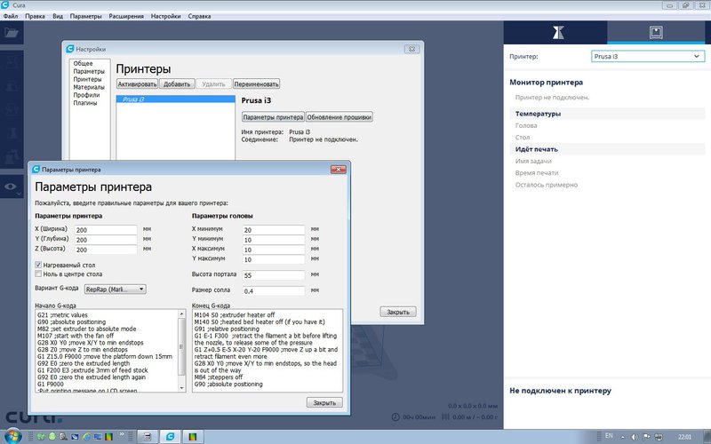The height and width of the screenshot is (444, 711).
Task: Click the Cura logo in Настройки title bar
Action: [71, 48]
